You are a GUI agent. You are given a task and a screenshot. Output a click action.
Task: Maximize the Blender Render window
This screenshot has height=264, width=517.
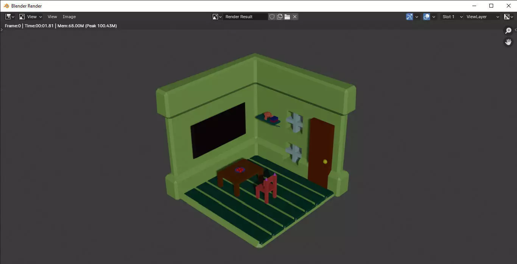pyautogui.click(x=491, y=6)
